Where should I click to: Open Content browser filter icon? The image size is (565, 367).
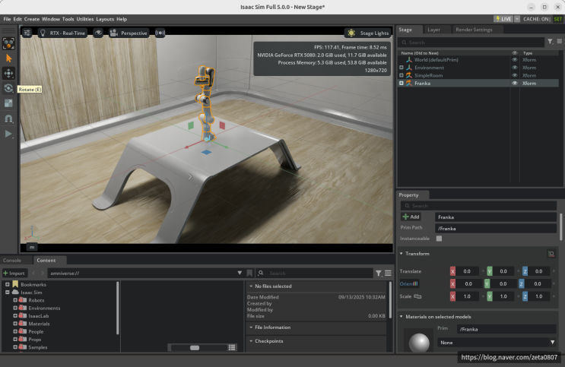tap(379, 274)
